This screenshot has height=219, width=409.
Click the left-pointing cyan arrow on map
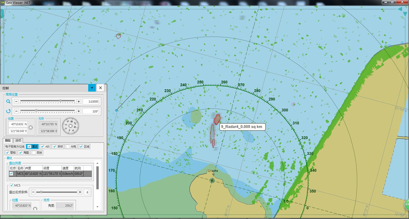(x=400, y=9)
